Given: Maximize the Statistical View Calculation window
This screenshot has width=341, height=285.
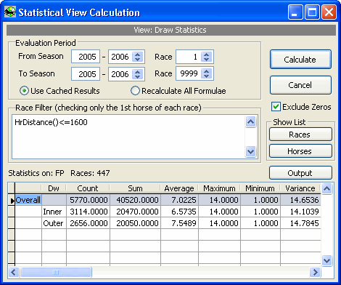Looking at the screenshot, I should 312,12.
